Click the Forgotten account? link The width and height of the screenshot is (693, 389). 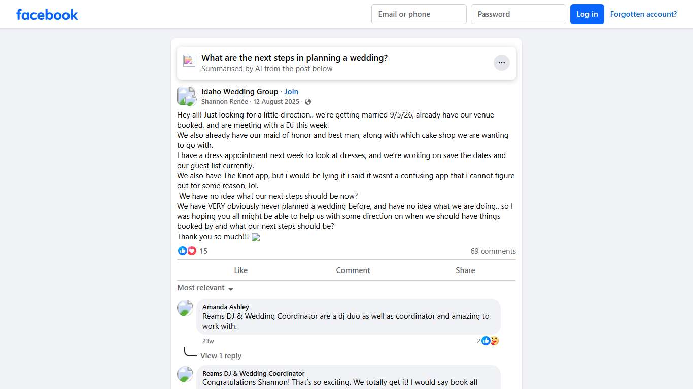[643, 14]
